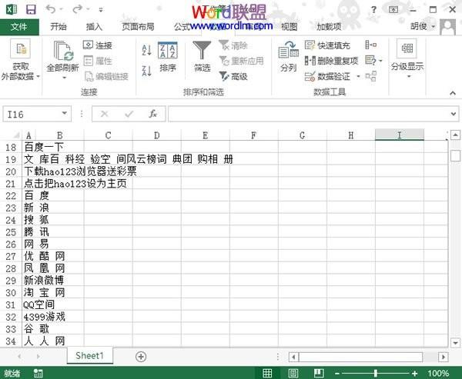Add a new sheet with plus icon
Screen dimensions: 462x379
coord(141,356)
